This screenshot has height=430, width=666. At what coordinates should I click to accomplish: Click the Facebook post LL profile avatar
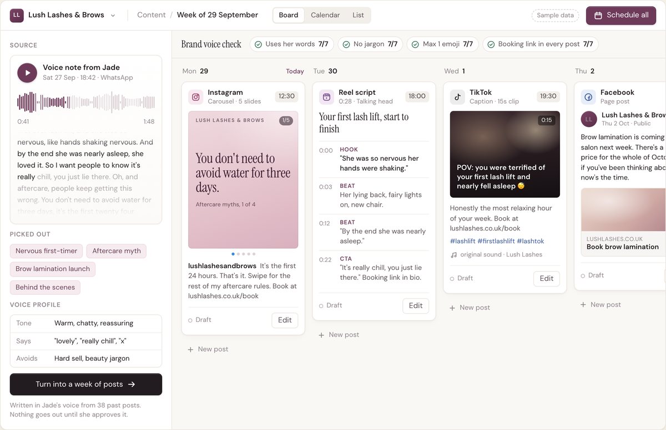pos(589,119)
